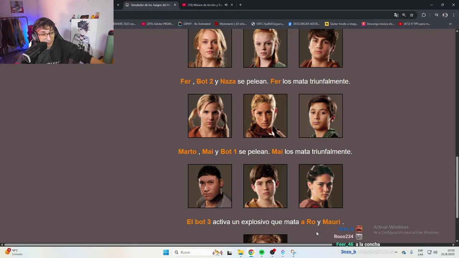Open the (472) 9 TIPS para m... bookmark
This screenshot has width=459, height=258.
[415, 24]
